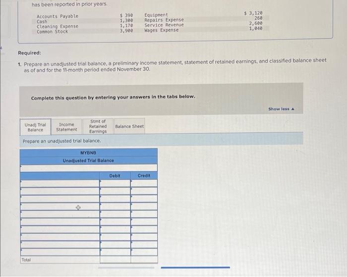Switch to the Income Statement tab
Screen dimensions: 347x277
[x=66, y=127]
